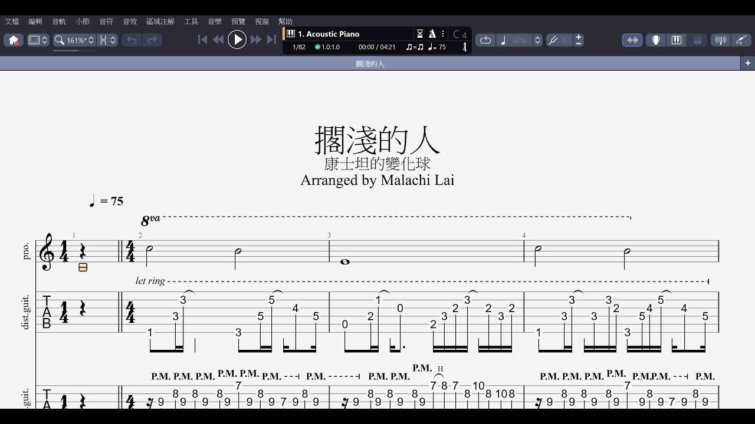Screen dimensions: 755x424
Task: Select the 擱淺的人 document tab
Action: pyautogui.click(x=370, y=63)
